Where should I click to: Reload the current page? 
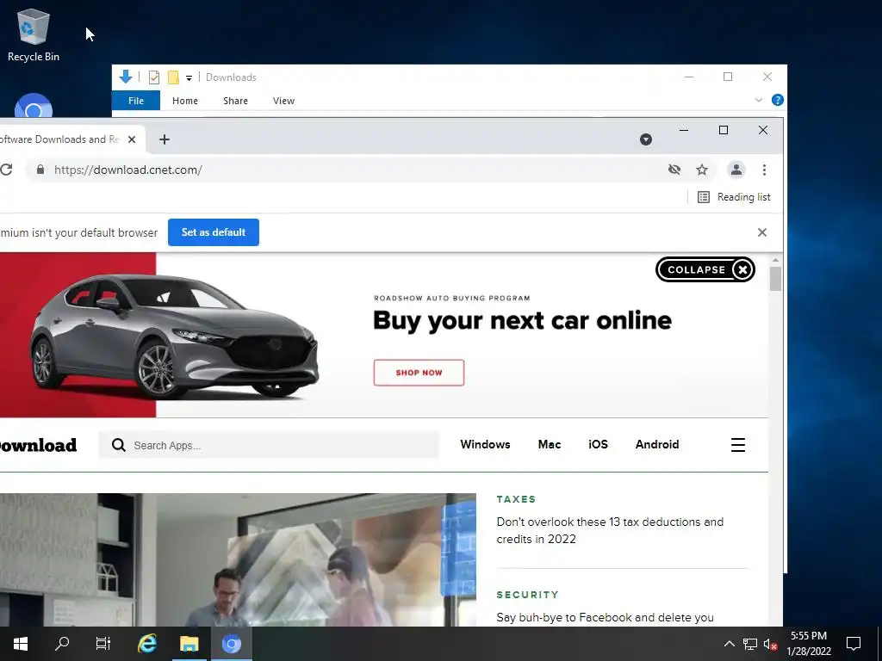pyautogui.click(x=6, y=170)
